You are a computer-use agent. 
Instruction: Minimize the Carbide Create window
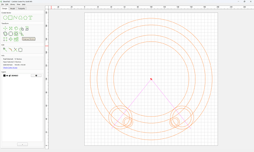pyautogui.click(x=238, y=1)
